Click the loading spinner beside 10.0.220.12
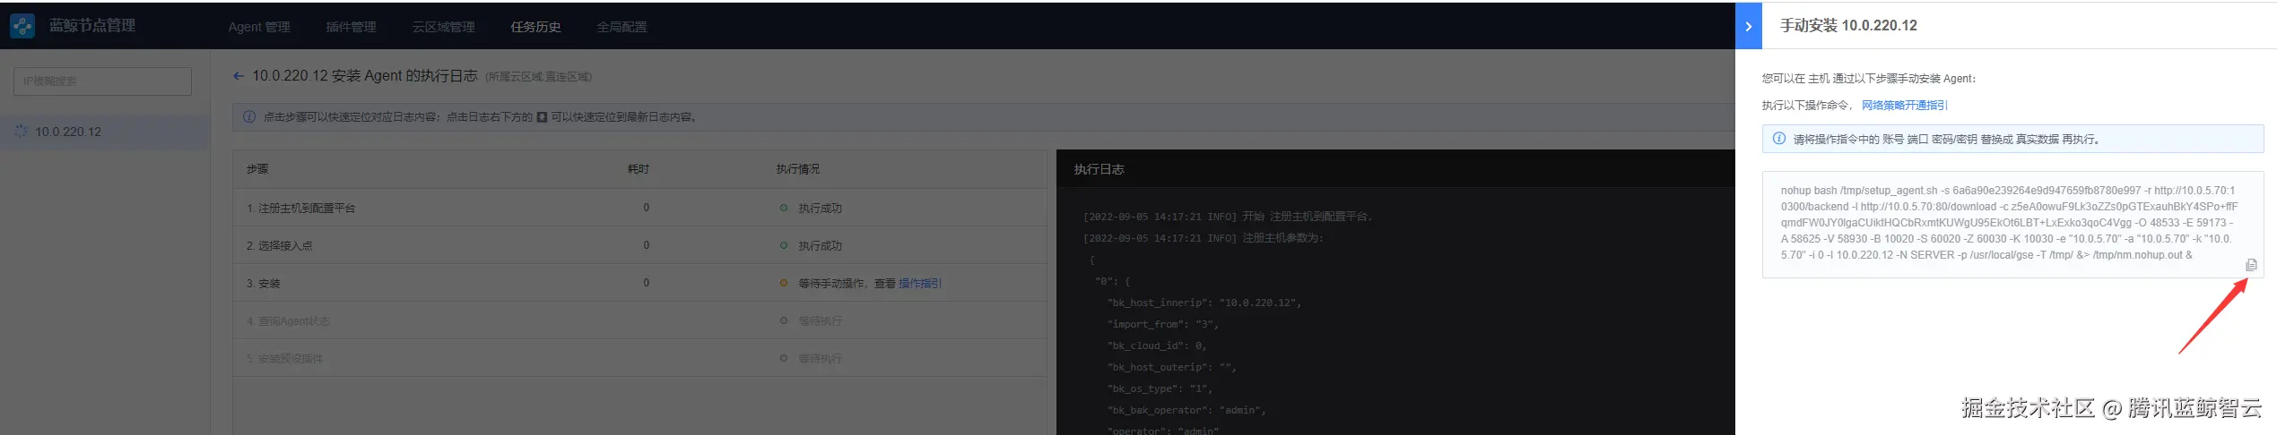 coord(21,132)
